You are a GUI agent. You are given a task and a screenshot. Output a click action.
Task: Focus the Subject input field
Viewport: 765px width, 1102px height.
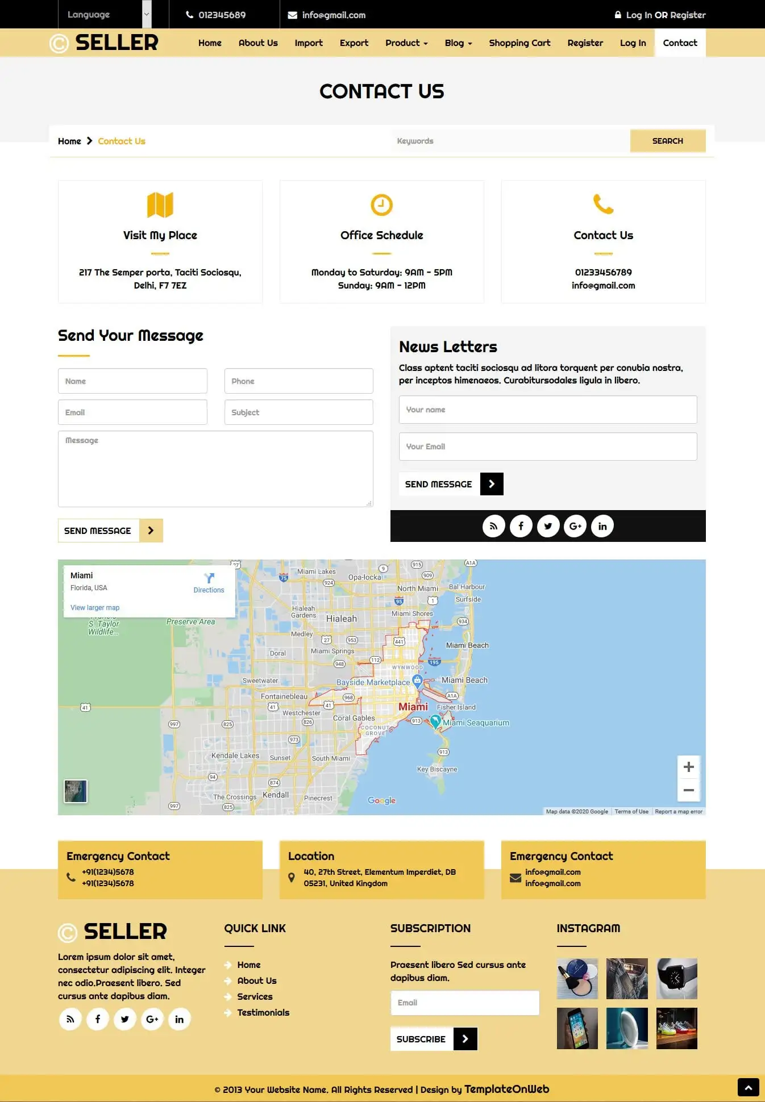[x=299, y=412]
